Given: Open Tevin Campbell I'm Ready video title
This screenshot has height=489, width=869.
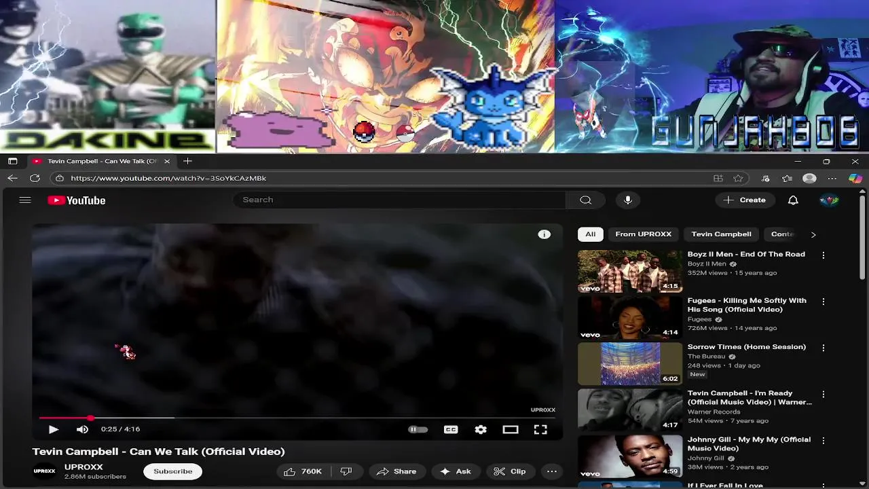Looking at the screenshot, I should point(750,397).
